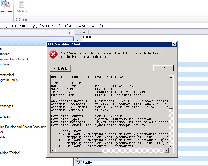The width and height of the screenshot is (208, 166).
Task: Click 'System.NullReferenceException' text in details
Action: pyautogui.click(x=123, y=119)
